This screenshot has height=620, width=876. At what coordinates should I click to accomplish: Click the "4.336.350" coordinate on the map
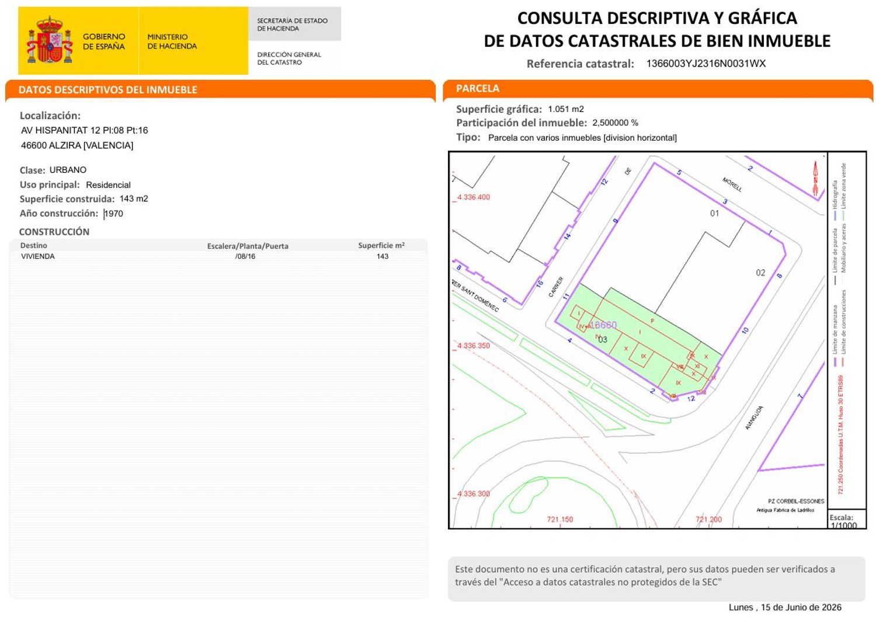(474, 346)
